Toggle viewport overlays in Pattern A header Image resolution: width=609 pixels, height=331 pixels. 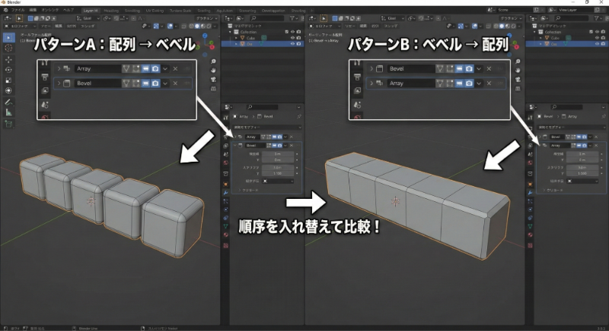click(170, 26)
